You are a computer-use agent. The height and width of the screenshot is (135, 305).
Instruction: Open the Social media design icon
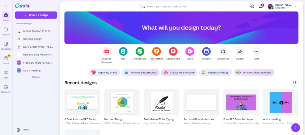click(x=173, y=52)
